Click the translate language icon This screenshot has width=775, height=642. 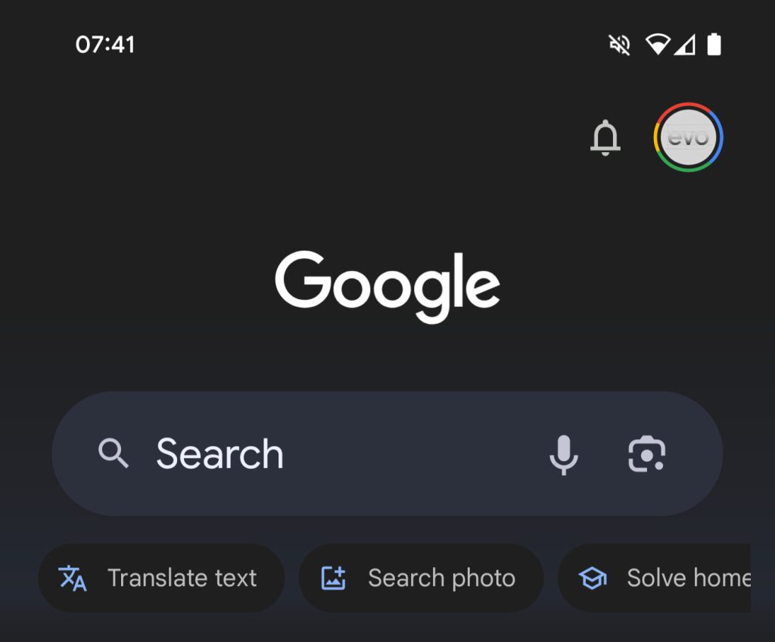click(x=73, y=578)
